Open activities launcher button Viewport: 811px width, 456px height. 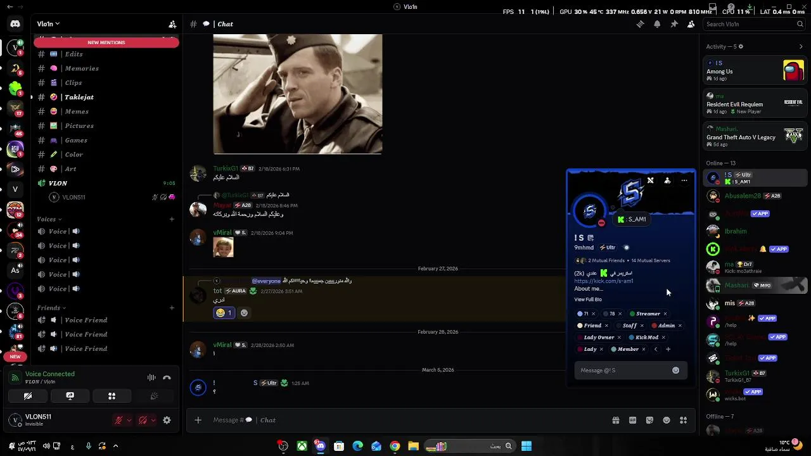[x=112, y=396]
